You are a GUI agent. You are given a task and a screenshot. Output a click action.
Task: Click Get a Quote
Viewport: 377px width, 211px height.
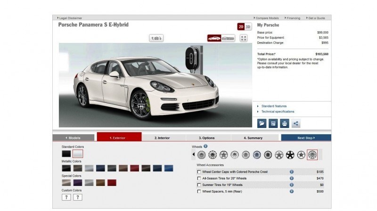coord(316,18)
